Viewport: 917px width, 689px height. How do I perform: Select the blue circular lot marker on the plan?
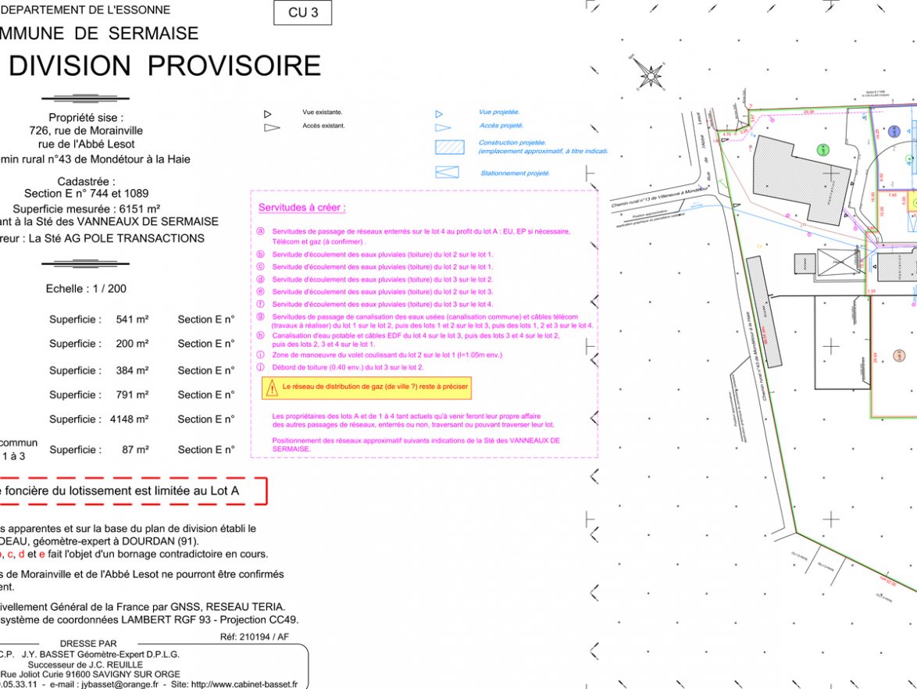point(894,131)
